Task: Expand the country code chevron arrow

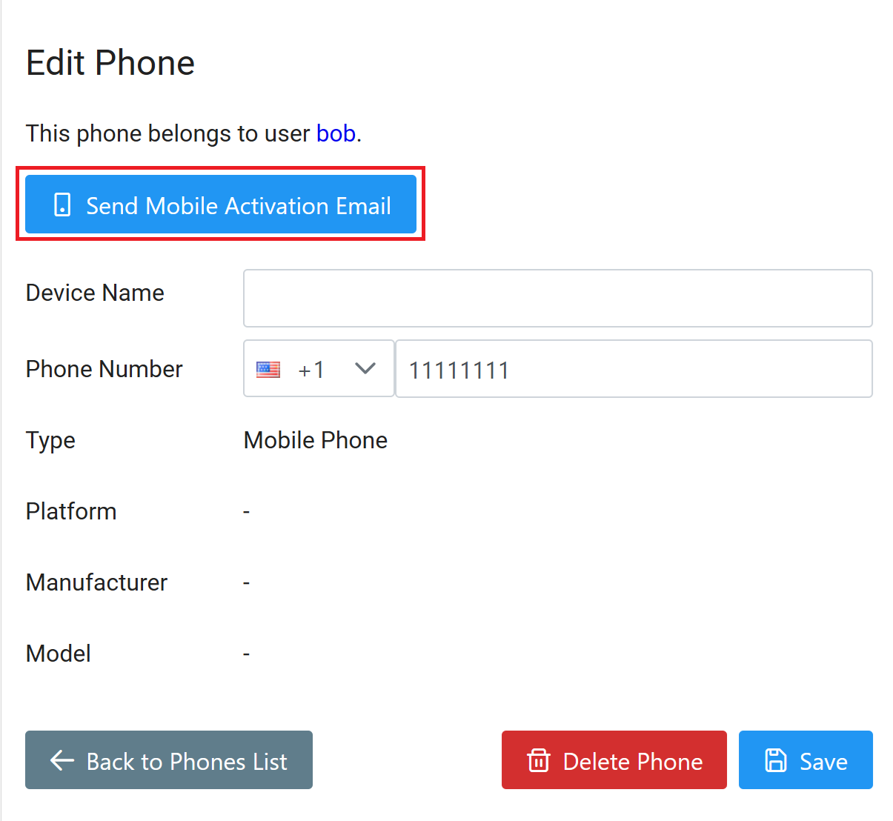Action: [365, 369]
